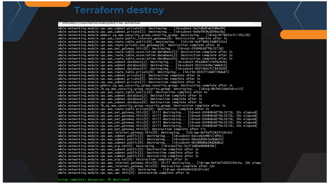Image resolution: width=329 pixels, height=185 pixels.
Task: Click 'aws_route_table.private[0]: Destruction complete after 4s'
Action: [x=134, y=109]
